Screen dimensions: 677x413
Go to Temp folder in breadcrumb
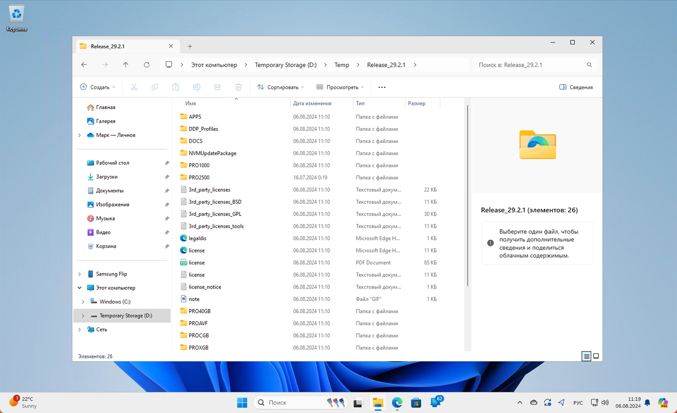342,65
